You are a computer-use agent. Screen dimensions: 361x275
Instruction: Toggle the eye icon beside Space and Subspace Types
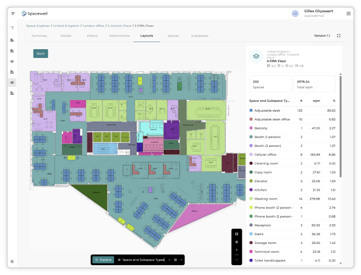(x=119, y=260)
